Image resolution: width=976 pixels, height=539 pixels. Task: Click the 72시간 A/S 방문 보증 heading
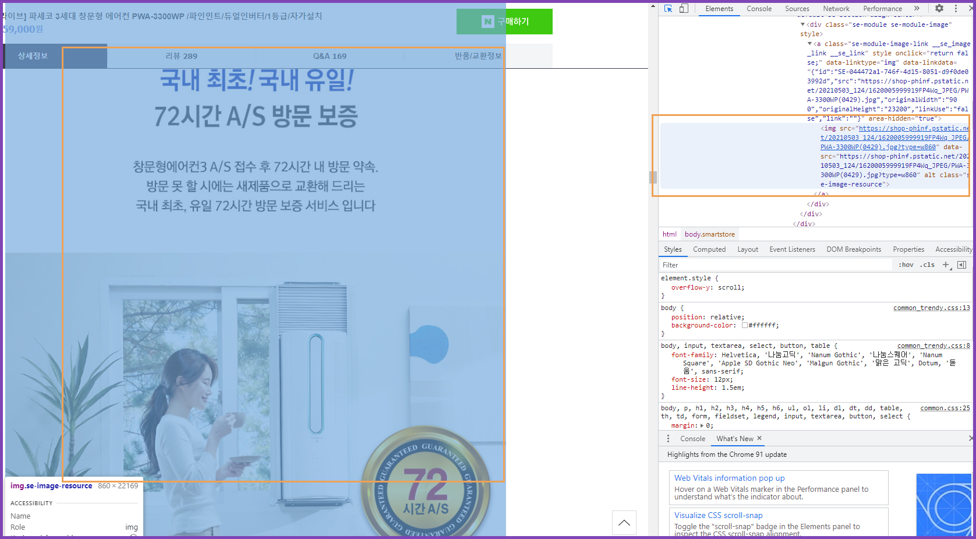tap(256, 116)
